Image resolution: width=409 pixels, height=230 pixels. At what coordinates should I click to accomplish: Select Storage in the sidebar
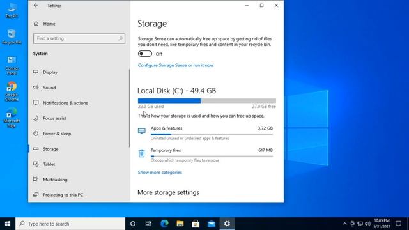[50, 149]
